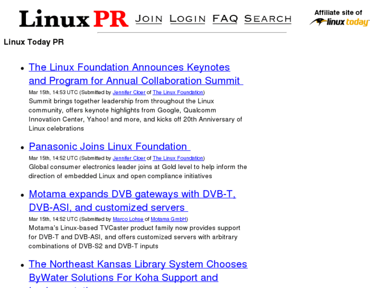Open the Motama GmbH company link
This screenshot has height=288, width=384.
click(x=168, y=219)
